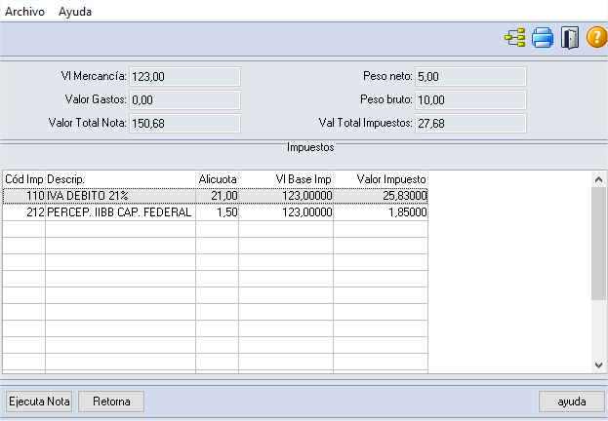Open the Ayuda menu
Viewport: 608px width, 421px height.
click(75, 12)
